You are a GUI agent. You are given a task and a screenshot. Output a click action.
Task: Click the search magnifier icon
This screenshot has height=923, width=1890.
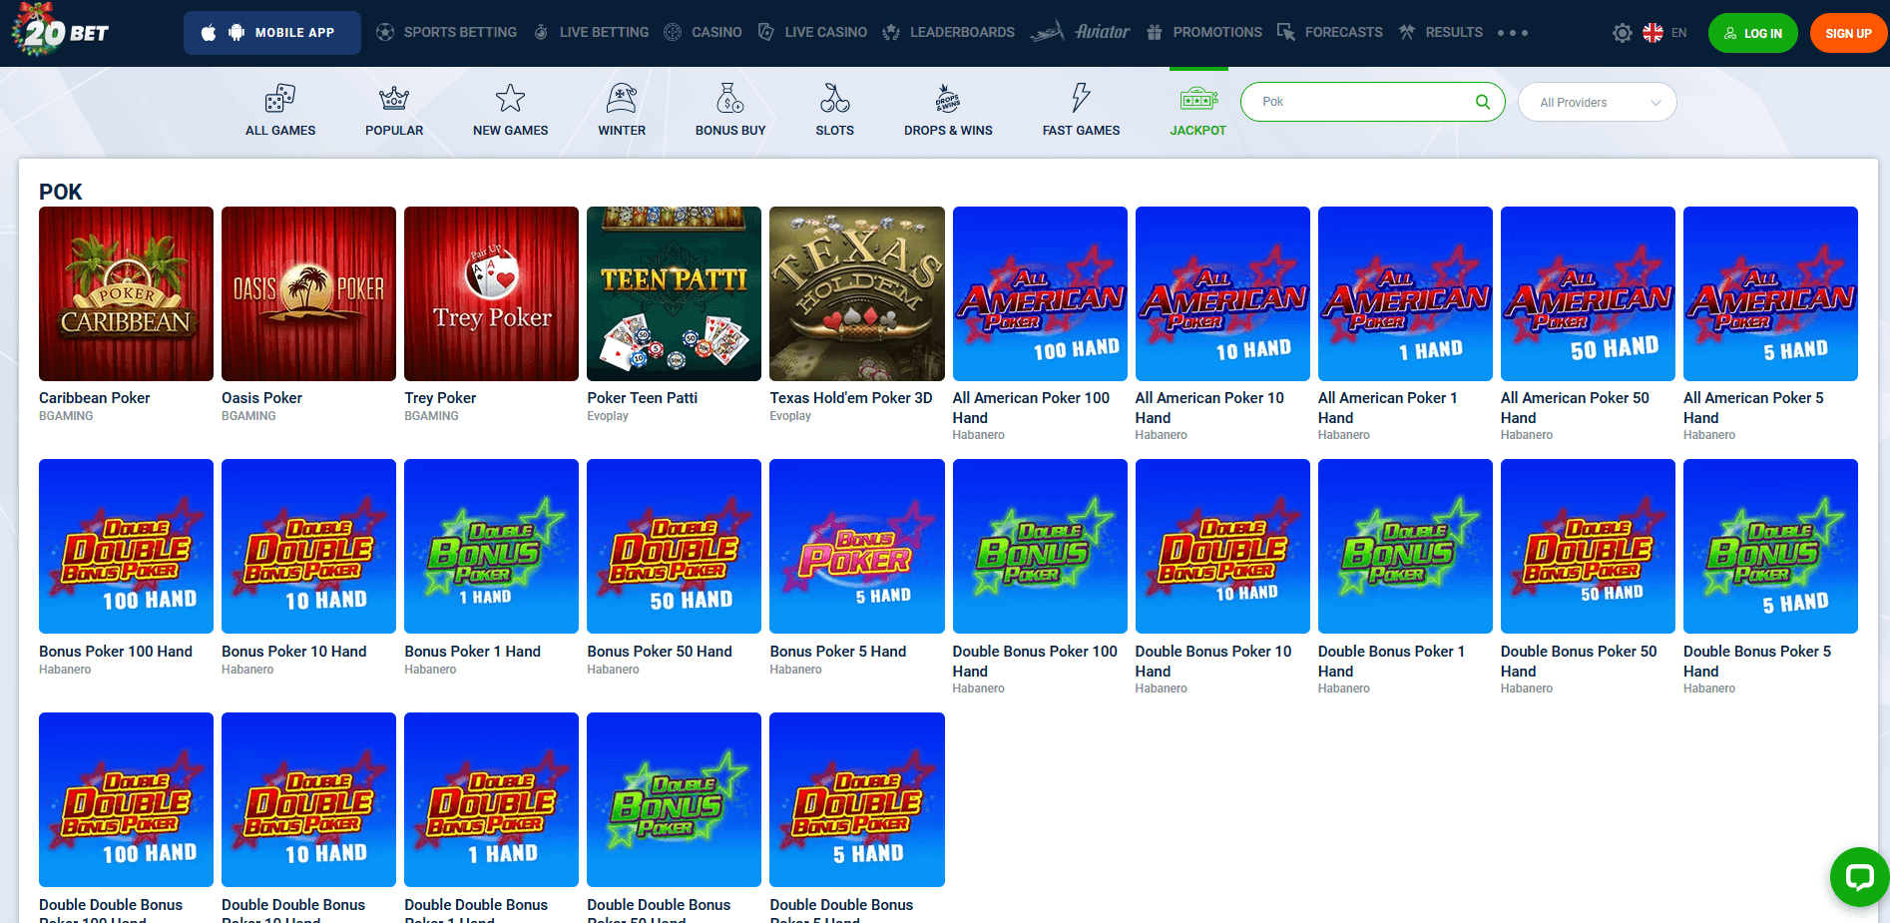(x=1483, y=102)
